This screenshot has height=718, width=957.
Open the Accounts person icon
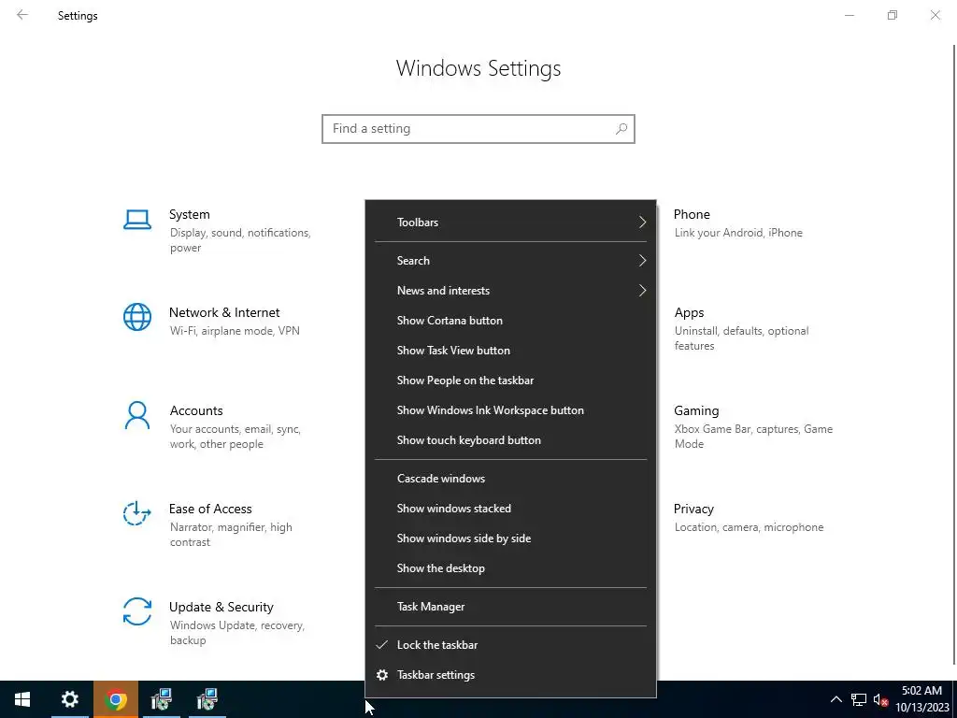click(x=137, y=415)
